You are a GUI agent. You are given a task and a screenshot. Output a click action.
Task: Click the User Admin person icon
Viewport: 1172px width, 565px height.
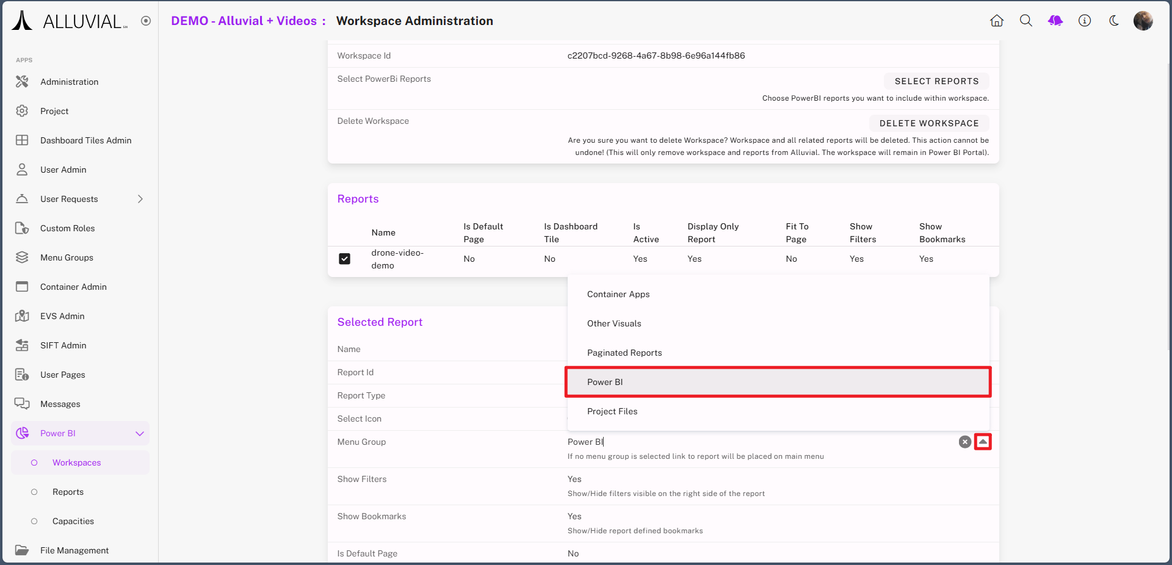coord(22,170)
